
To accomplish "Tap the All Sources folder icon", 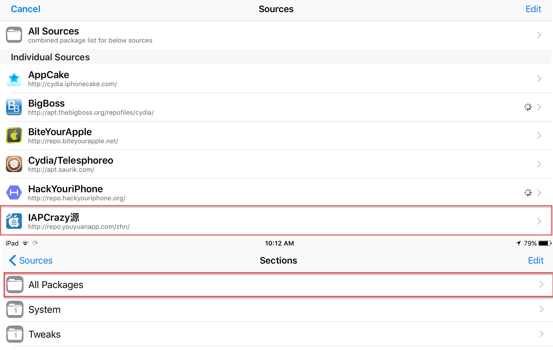I will point(14,35).
